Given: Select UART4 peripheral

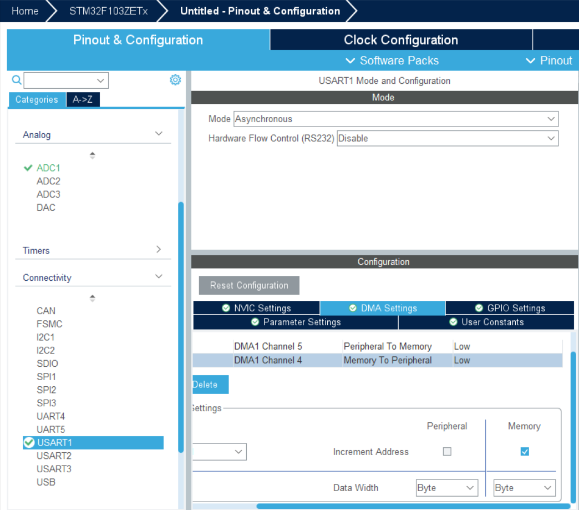Looking at the screenshot, I should point(50,417).
